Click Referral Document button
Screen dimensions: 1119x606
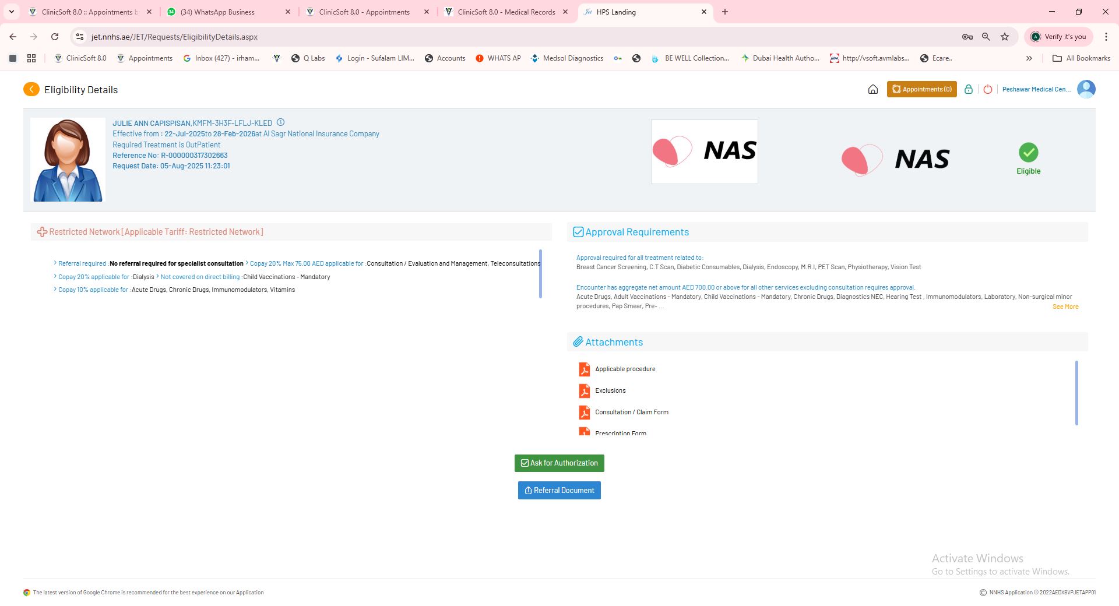coord(559,491)
